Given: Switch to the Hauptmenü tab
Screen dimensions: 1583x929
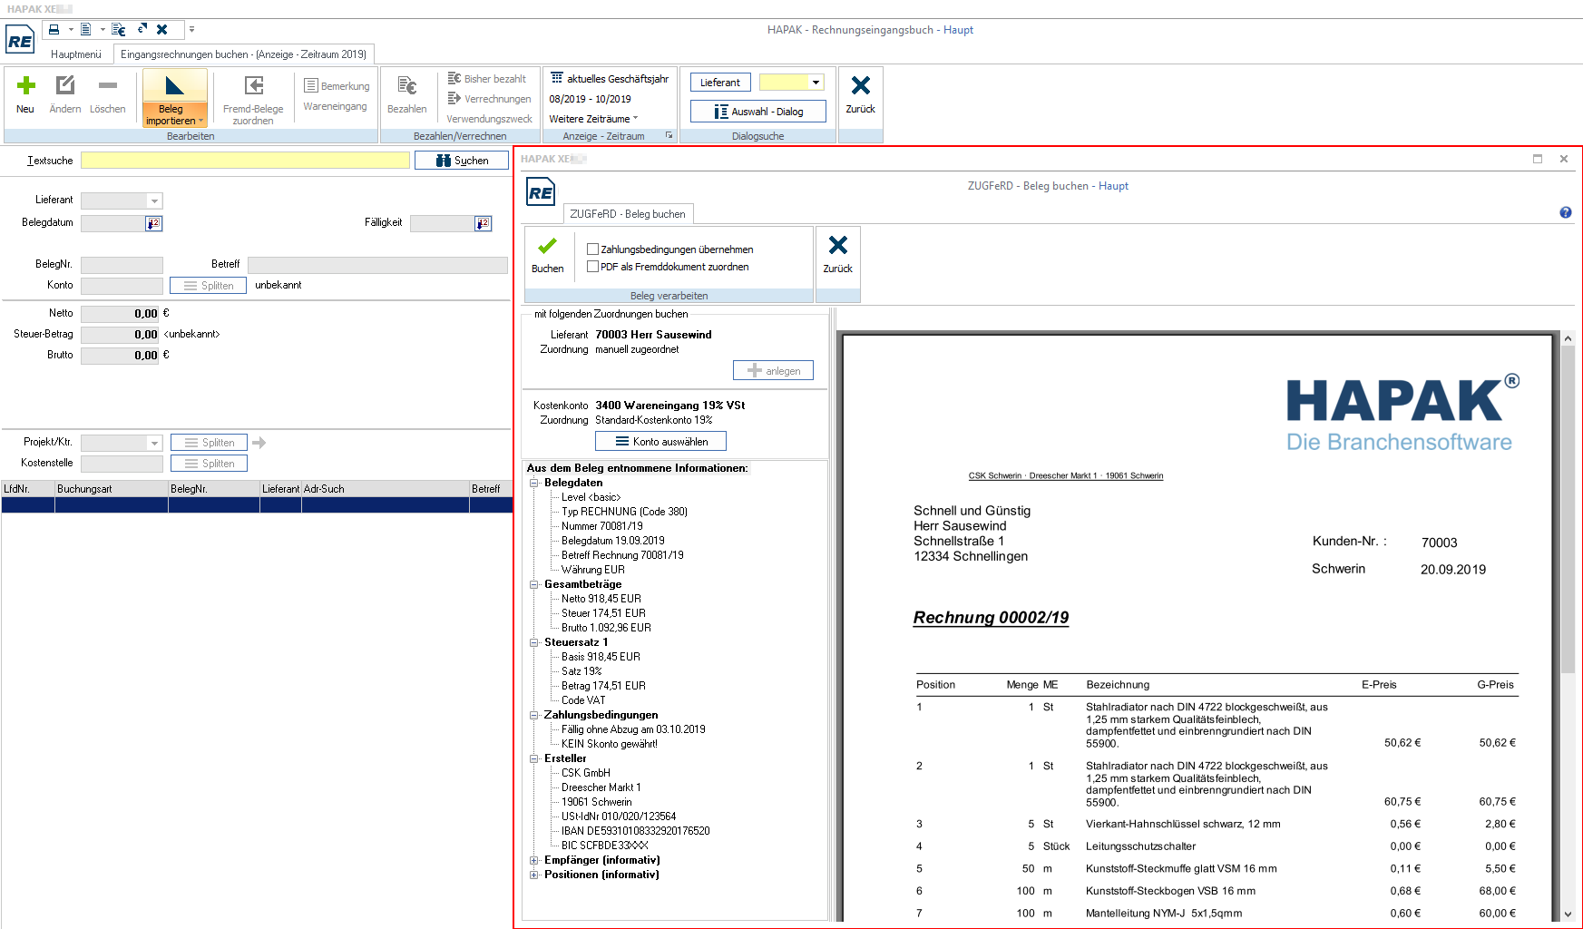Looking at the screenshot, I should coord(76,54).
